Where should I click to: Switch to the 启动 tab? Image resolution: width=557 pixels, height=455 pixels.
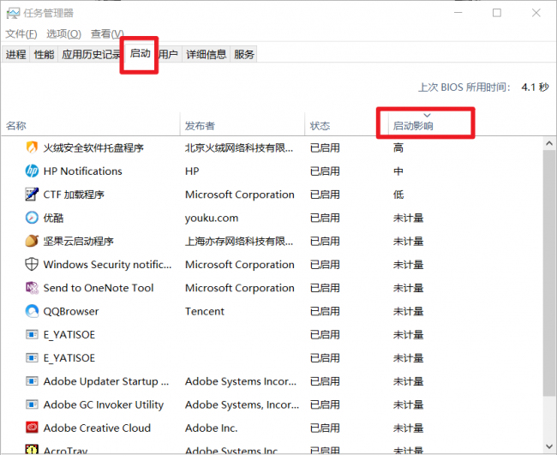(x=140, y=54)
